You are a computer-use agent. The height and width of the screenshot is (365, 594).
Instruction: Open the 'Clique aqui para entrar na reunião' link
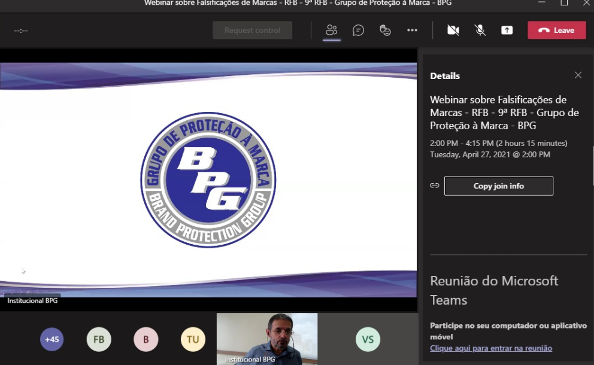point(490,348)
